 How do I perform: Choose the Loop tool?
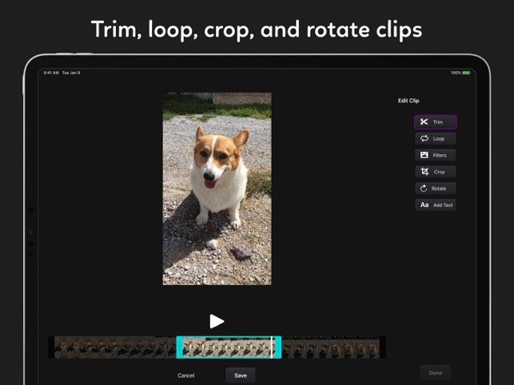435,139
